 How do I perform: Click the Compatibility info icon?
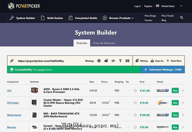(12, 70)
